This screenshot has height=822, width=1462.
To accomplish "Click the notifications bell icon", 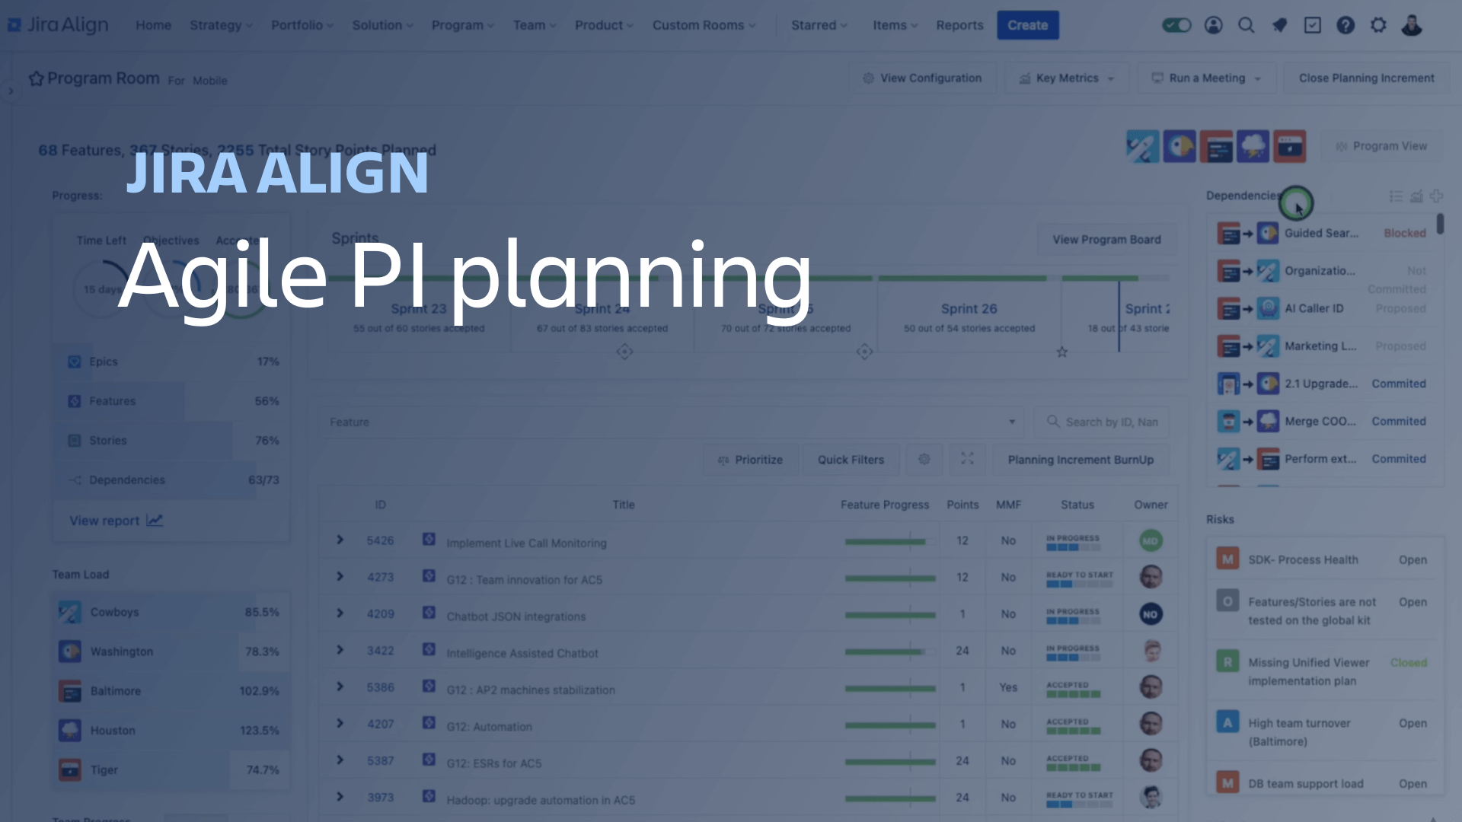I will [x=1279, y=25].
